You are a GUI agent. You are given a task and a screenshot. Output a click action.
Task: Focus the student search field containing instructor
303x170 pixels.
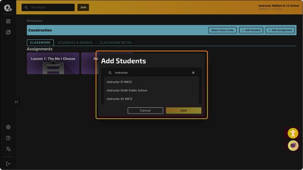(151, 73)
